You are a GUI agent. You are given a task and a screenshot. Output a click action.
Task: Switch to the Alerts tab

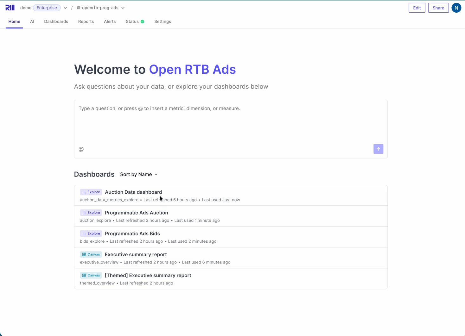110,22
